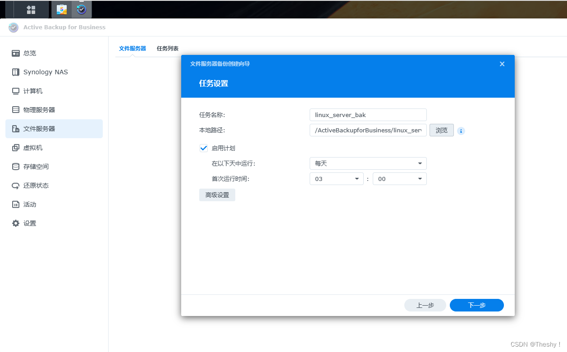
Task: Select 物理服务器 in the sidebar
Action: [54, 110]
